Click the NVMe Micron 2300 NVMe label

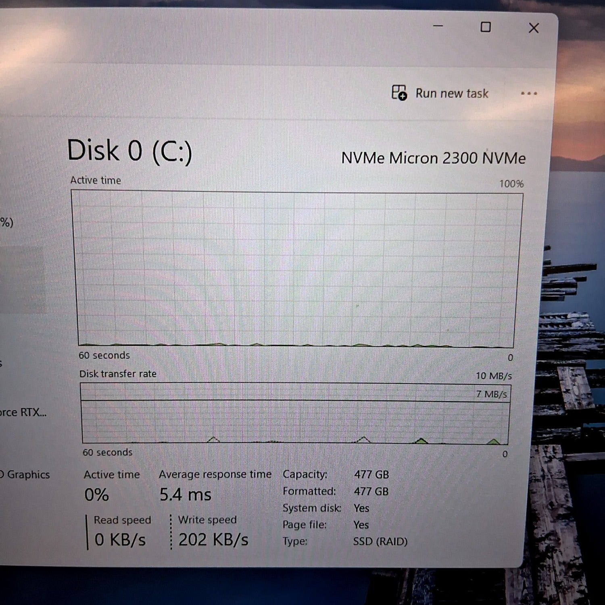pyautogui.click(x=434, y=158)
